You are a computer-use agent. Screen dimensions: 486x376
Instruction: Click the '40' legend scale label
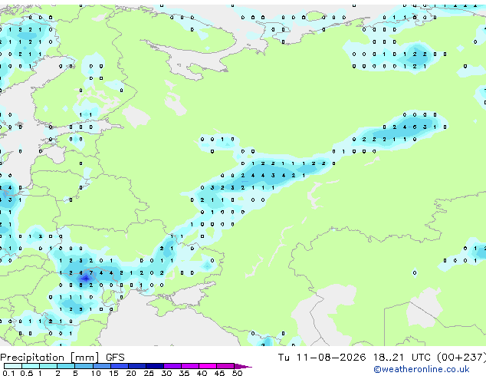202,373
